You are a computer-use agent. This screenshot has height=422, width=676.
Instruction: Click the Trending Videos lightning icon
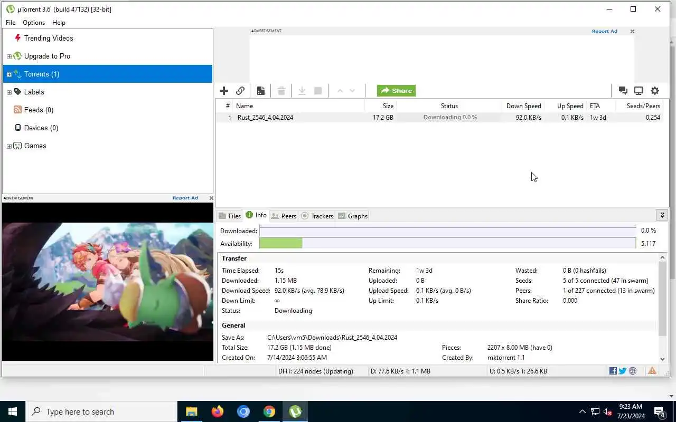click(18, 38)
